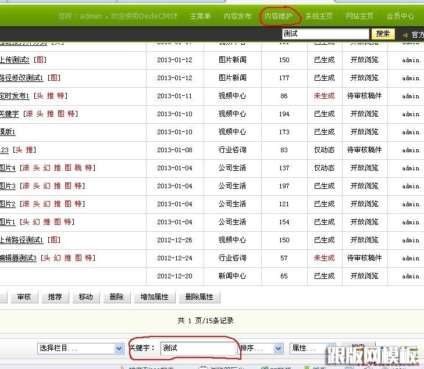Open 会员中心 from the top bar
The height and width of the screenshot is (369, 424).
[400, 16]
